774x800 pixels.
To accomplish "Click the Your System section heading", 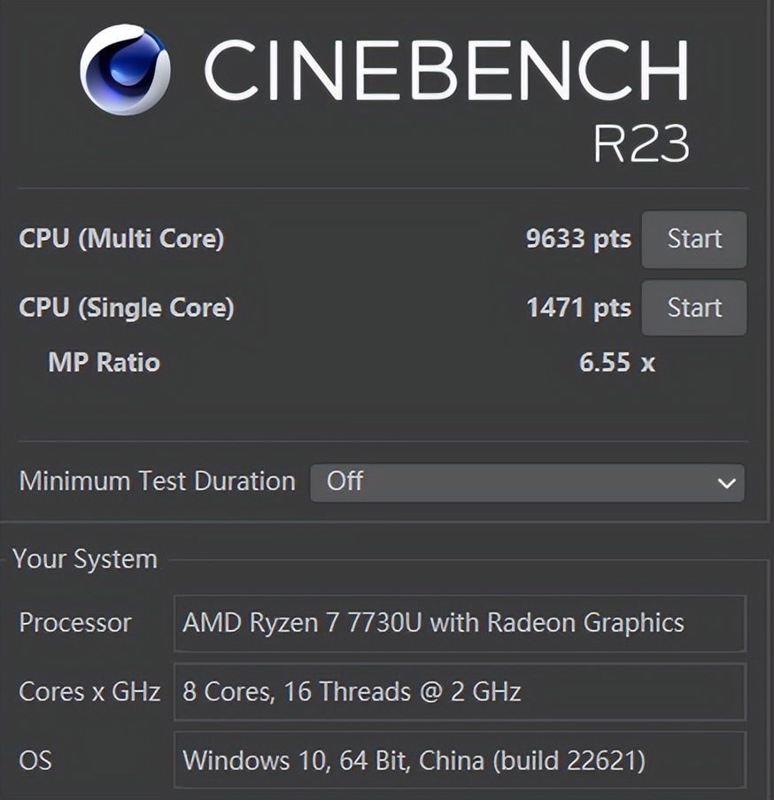I will tap(85, 559).
